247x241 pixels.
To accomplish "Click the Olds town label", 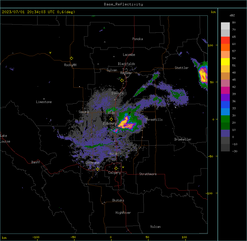I will point(111,113).
